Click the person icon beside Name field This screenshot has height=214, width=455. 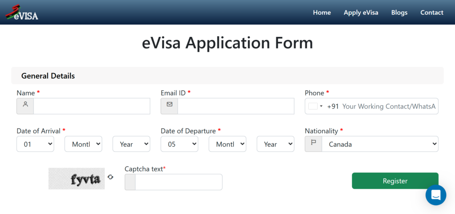25,106
